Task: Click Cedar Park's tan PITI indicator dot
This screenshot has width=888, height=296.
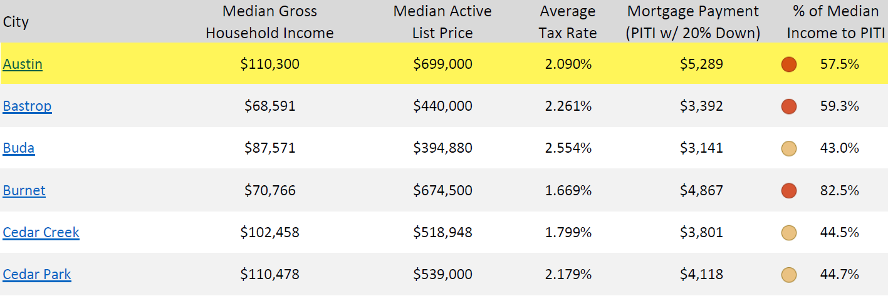Action: pos(789,275)
